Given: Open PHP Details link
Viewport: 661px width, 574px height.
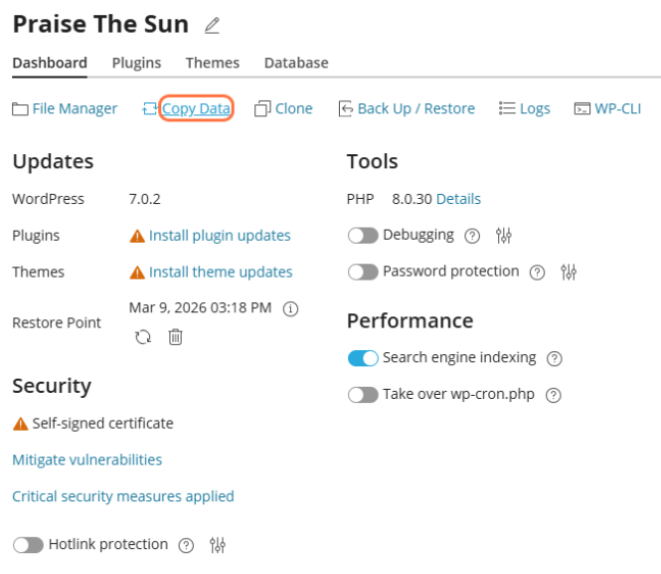Looking at the screenshot, I should point(458,199).
